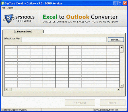128x112 pixels.
Task: Select the 1. Source Excel tab
Action: [x=23, y=31]
